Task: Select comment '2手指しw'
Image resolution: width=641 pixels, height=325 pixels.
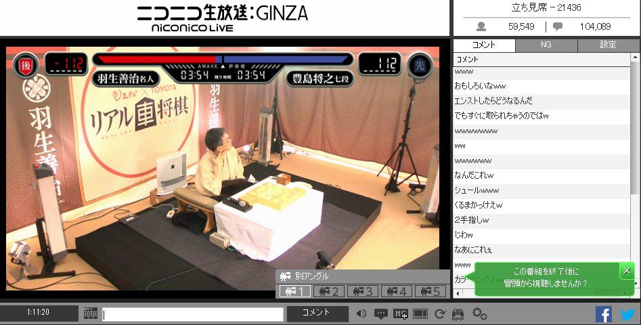Action: [x=542, y=220]
